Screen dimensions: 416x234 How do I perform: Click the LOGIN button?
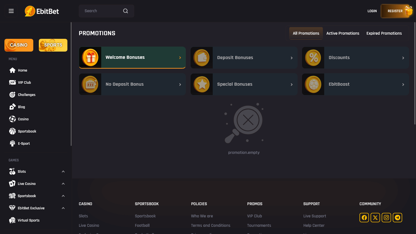pyautogui.click(x=372, y=11)
